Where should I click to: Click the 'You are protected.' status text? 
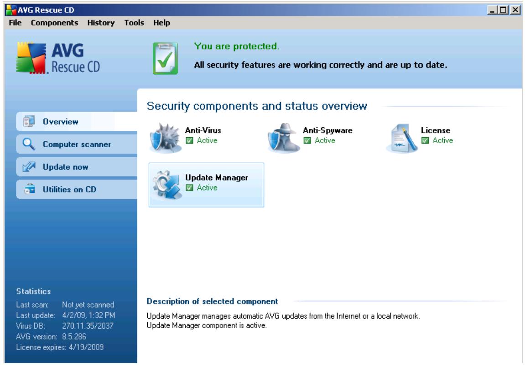tap(236, 46)
